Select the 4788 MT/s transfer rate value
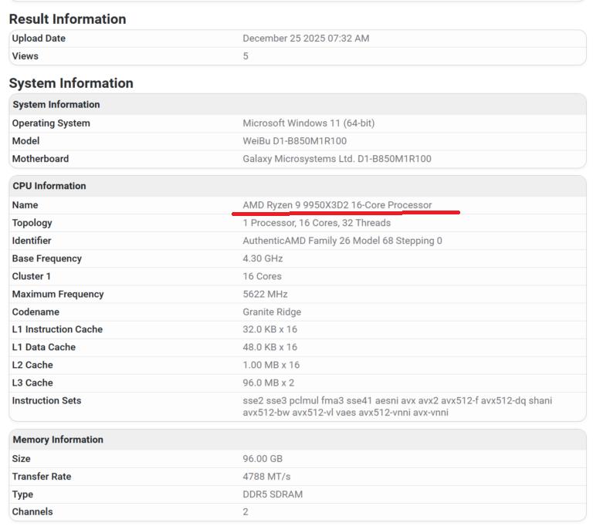Screen dimensions: 593x526 pos(266,477)
